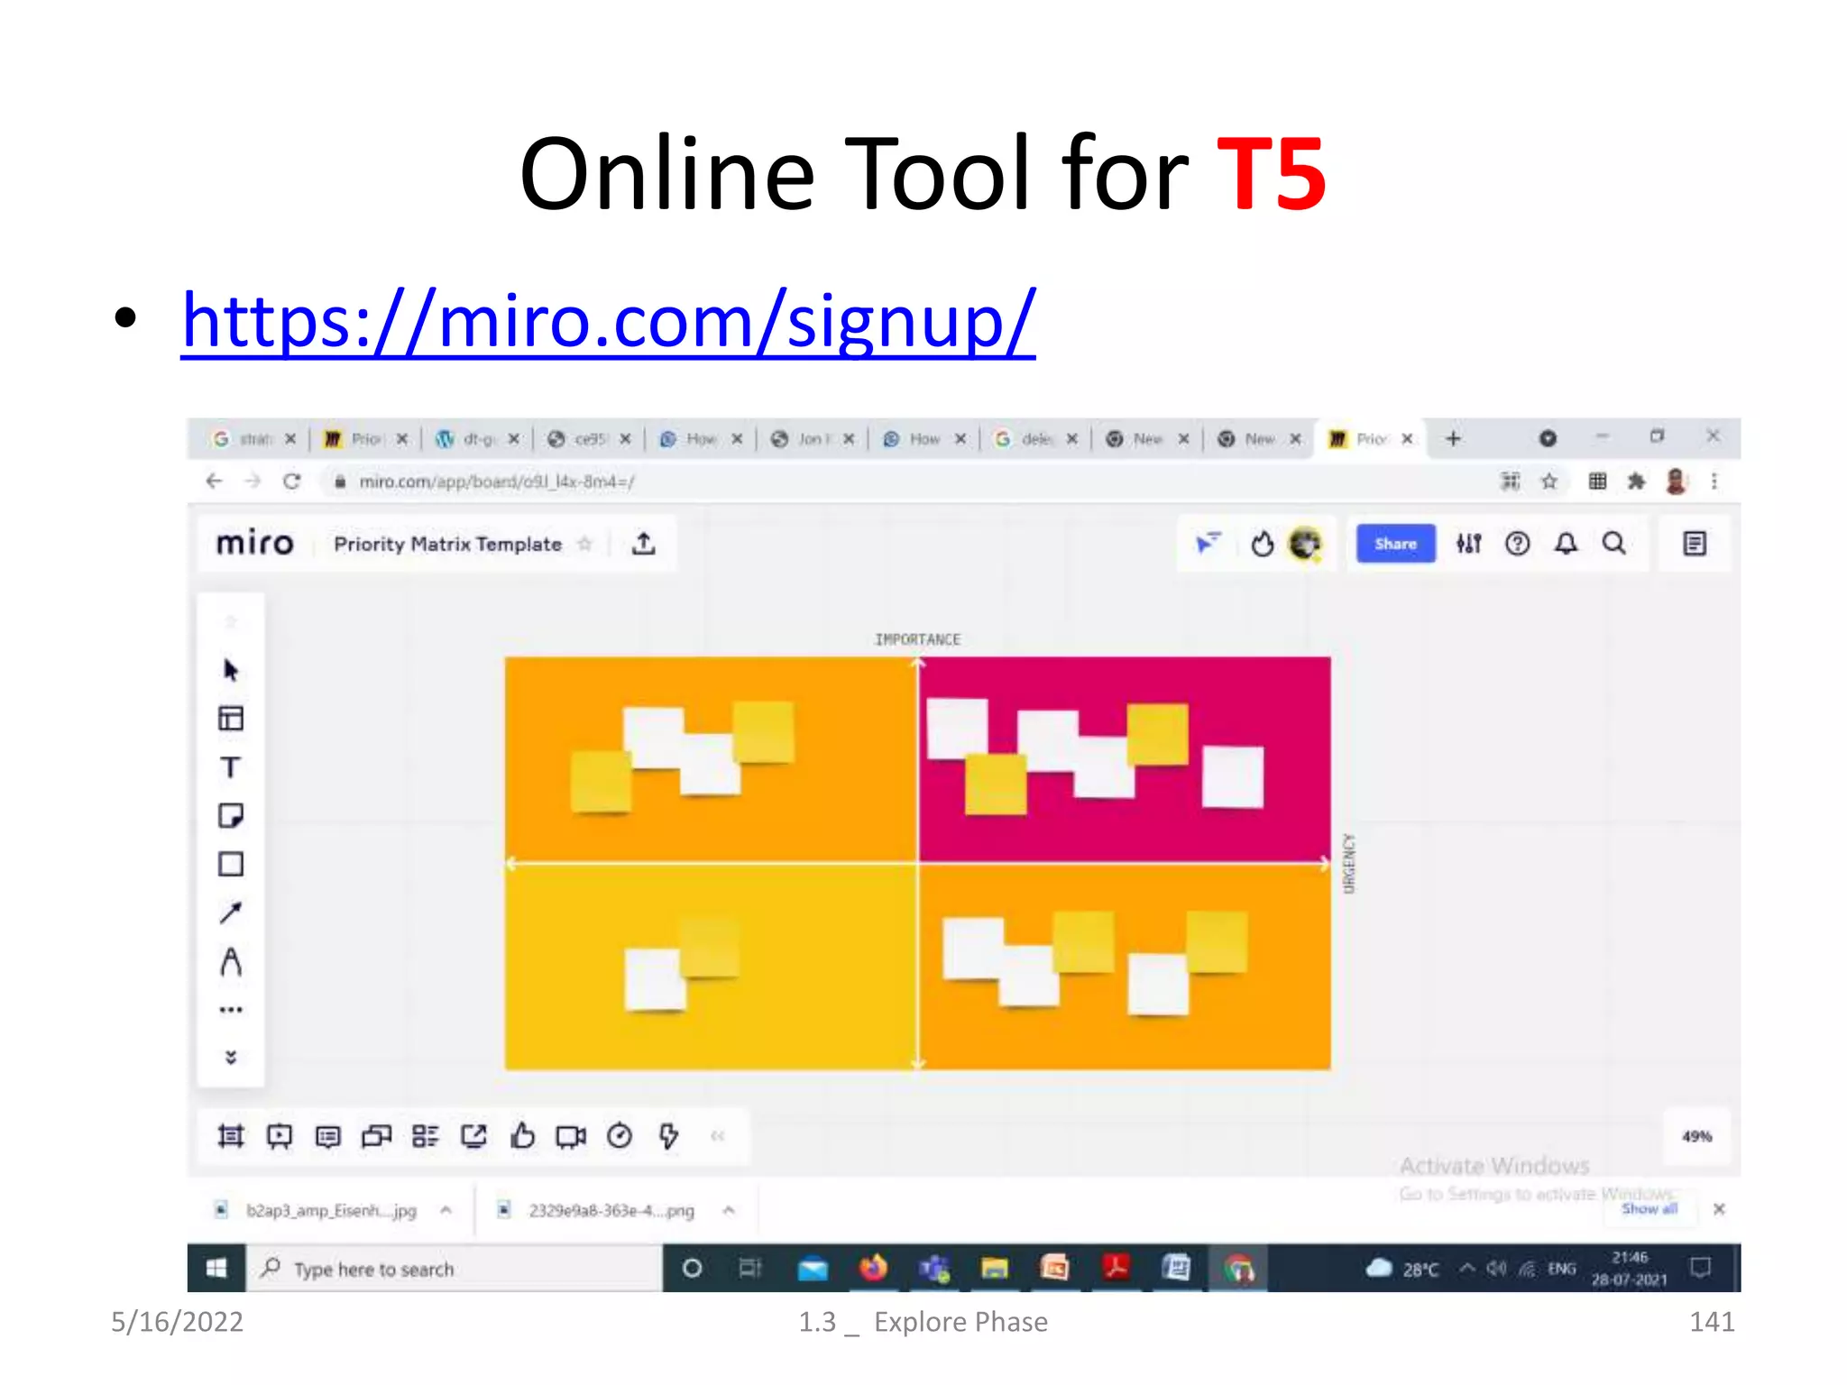Start Voting with thumbs-up icon

[x=522, y=1136]
